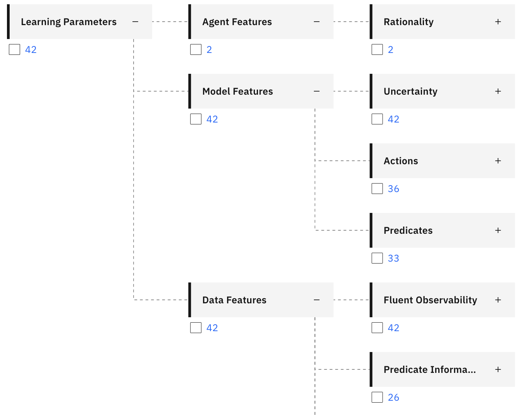Expand the Rationality plus icon
Image resolution: width=522 pixels, height=415 pixels.
point(498,22)
